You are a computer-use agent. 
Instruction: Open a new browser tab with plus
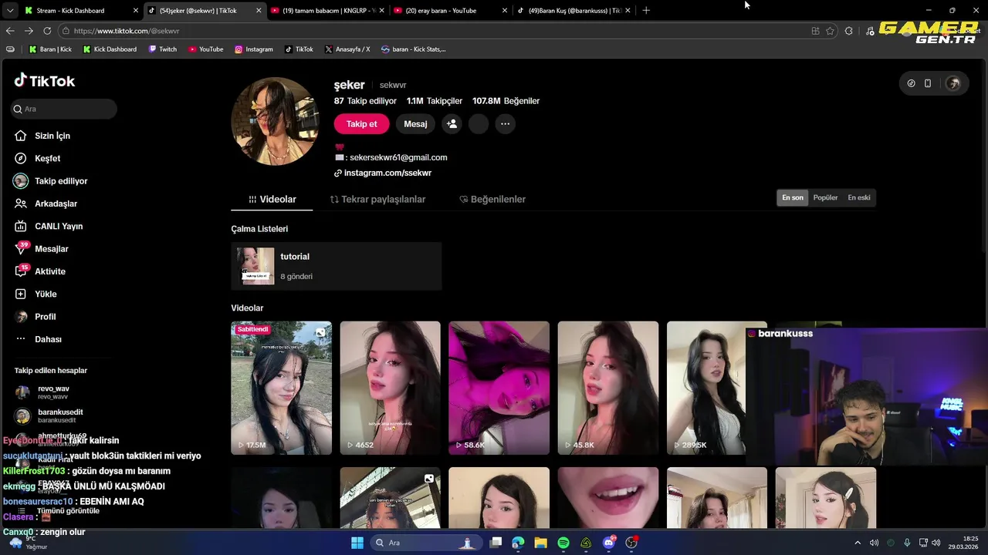click(x=646, y=11)
